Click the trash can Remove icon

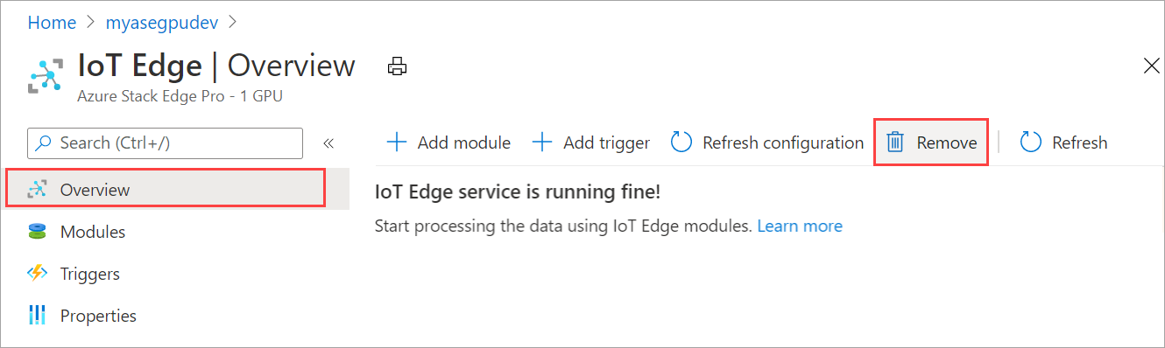pos(894,143)
